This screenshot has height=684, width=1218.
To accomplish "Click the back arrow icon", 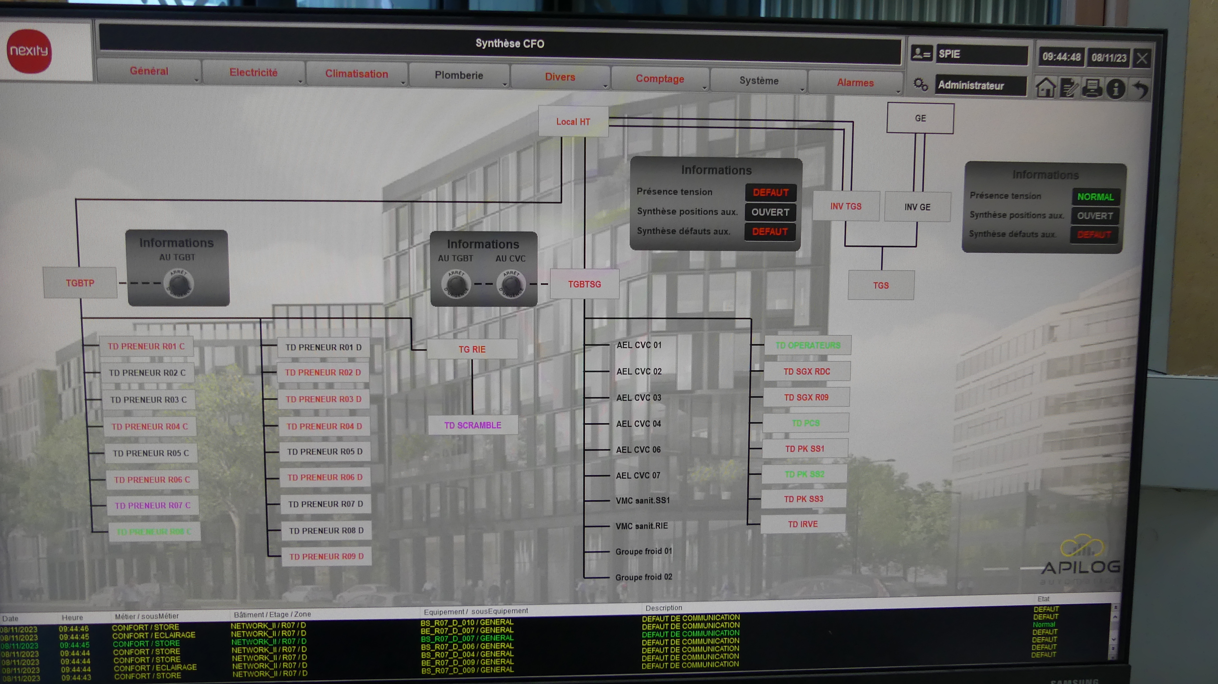I will click(x=1140, y=89).
